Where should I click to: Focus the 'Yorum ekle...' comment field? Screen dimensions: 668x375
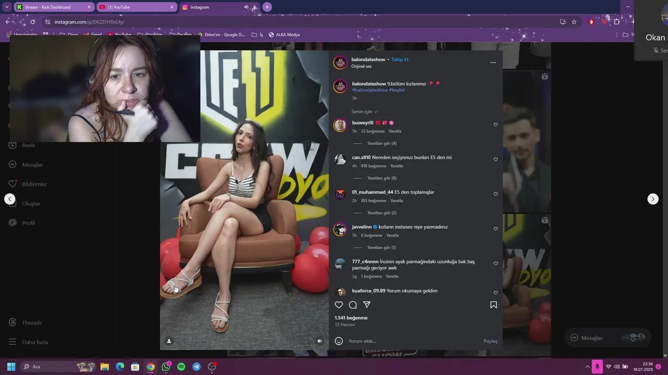click(412, 341)
